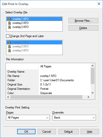Screen dimensions: 103x138
Task: Cancel the overlay dialog
Action: tap(47, 132)
